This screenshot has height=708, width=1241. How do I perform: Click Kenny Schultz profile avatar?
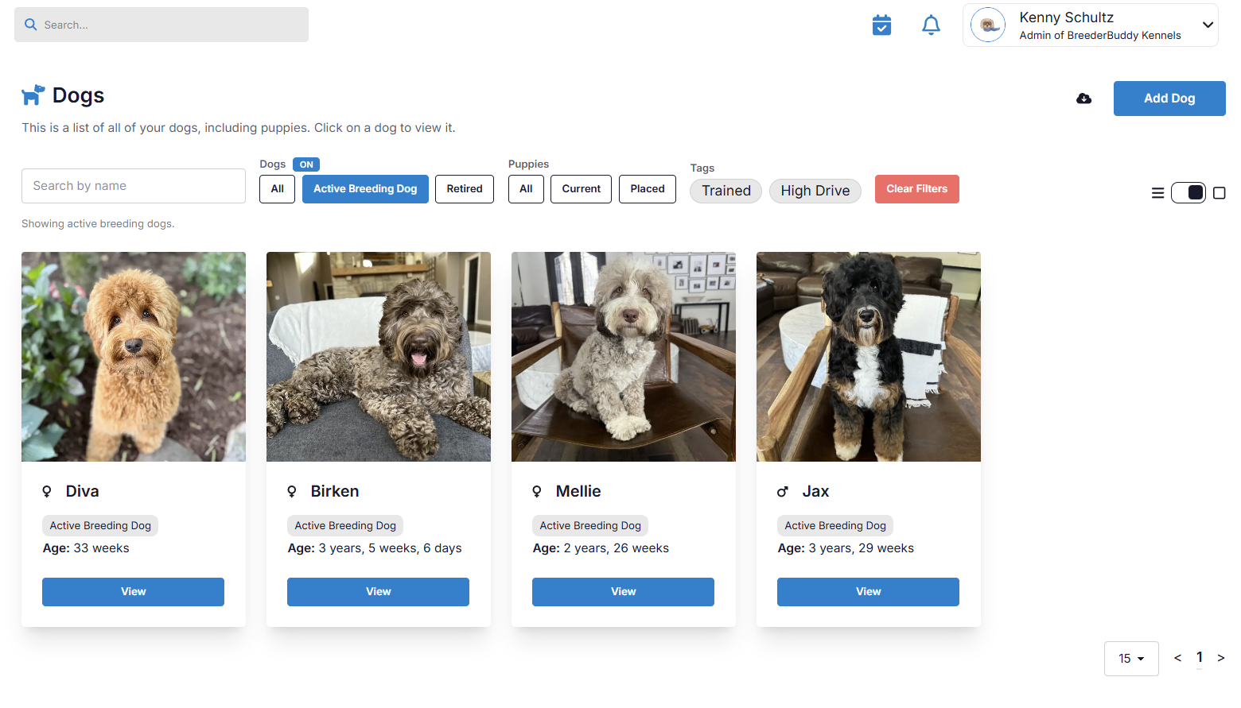(988, 25)
